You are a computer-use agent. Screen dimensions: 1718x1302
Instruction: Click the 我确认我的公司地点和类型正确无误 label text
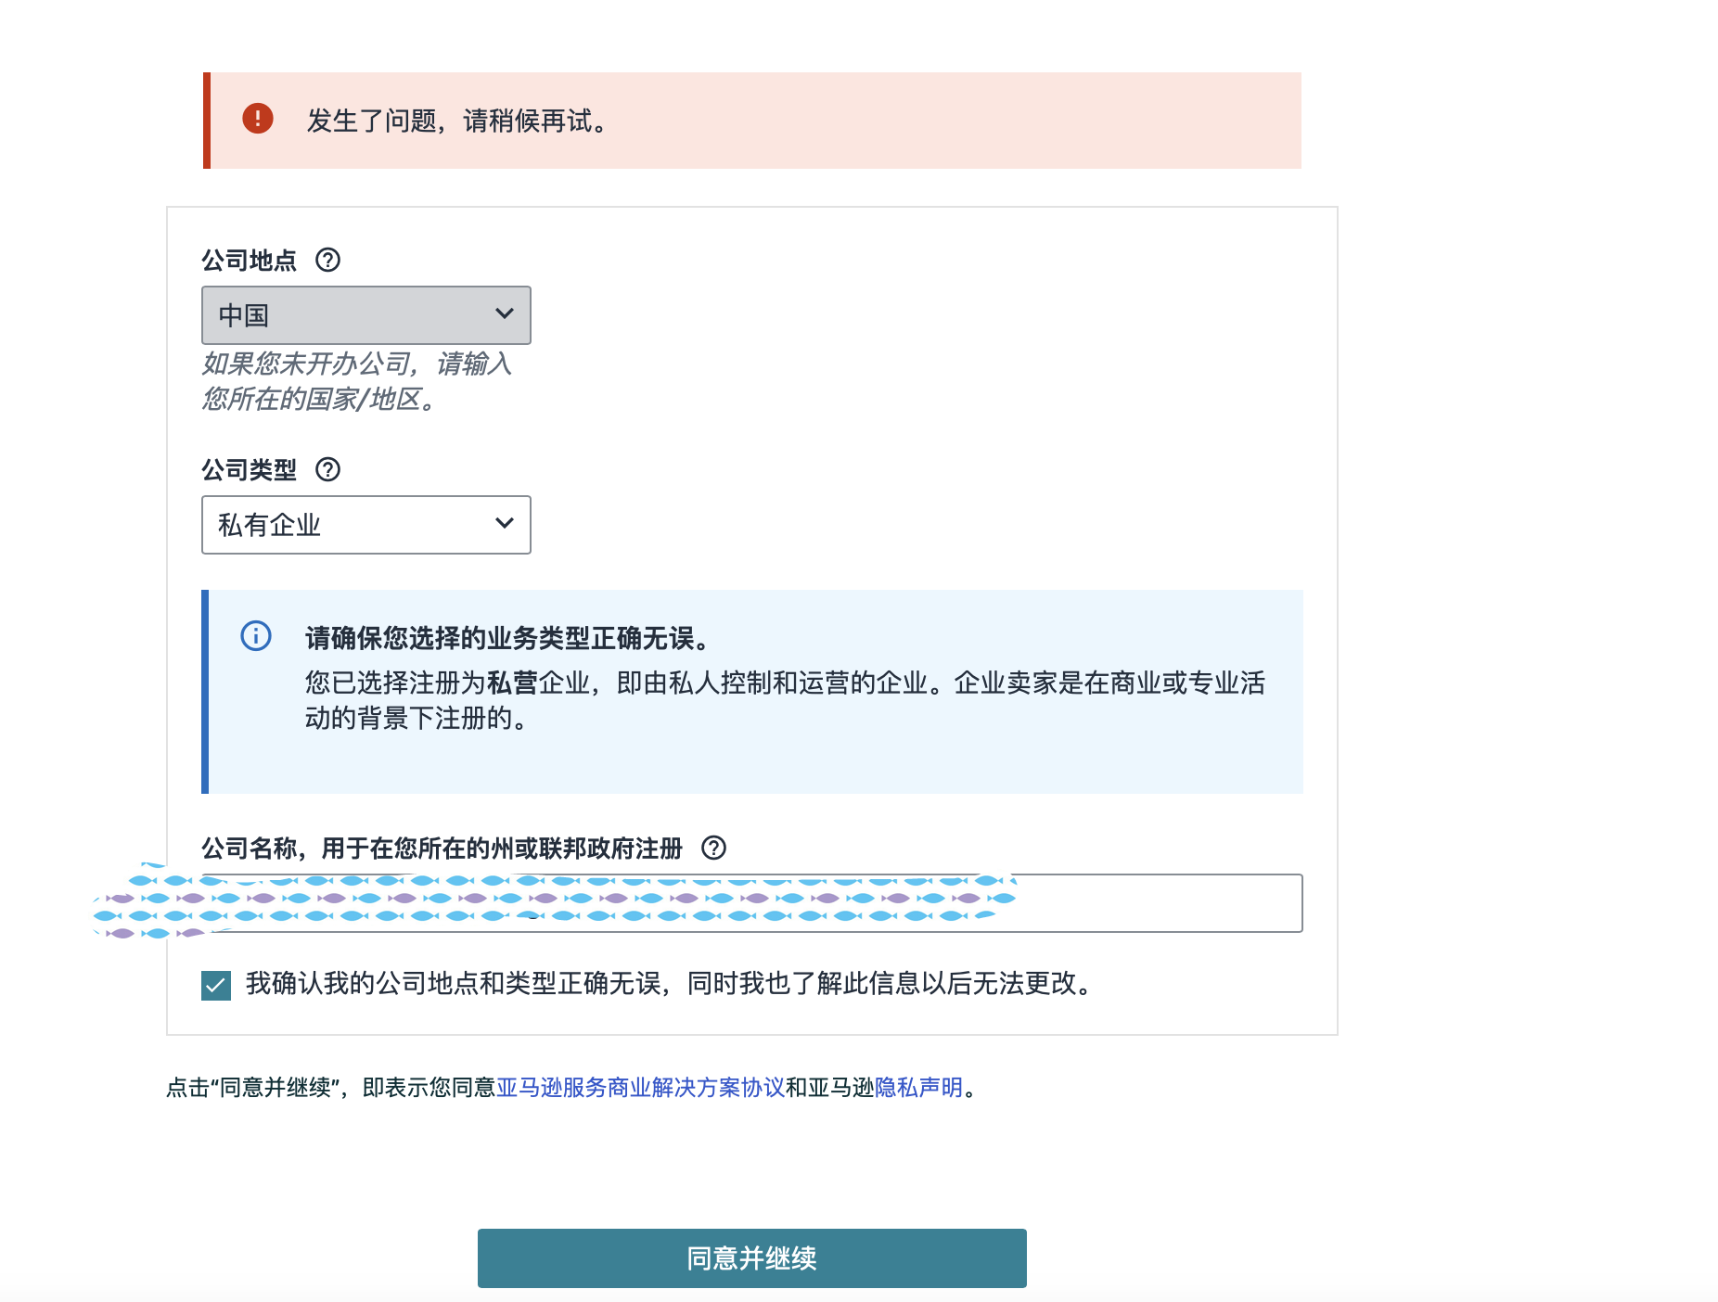pos(668,984)
